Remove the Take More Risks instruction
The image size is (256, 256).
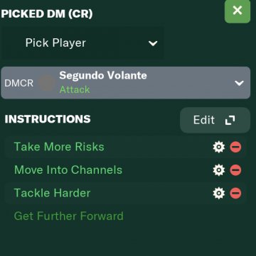pyautogui.click(x=235, y=147)
